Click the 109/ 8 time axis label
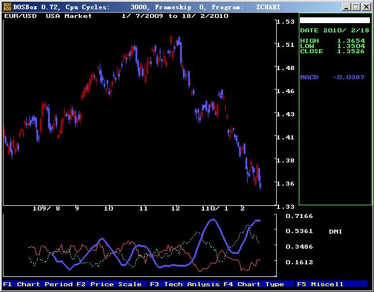This screenshot has width=374, height=292. pos(46,209)
